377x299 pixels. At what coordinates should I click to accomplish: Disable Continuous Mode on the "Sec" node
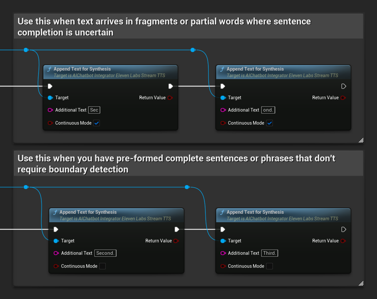[96, 123]
